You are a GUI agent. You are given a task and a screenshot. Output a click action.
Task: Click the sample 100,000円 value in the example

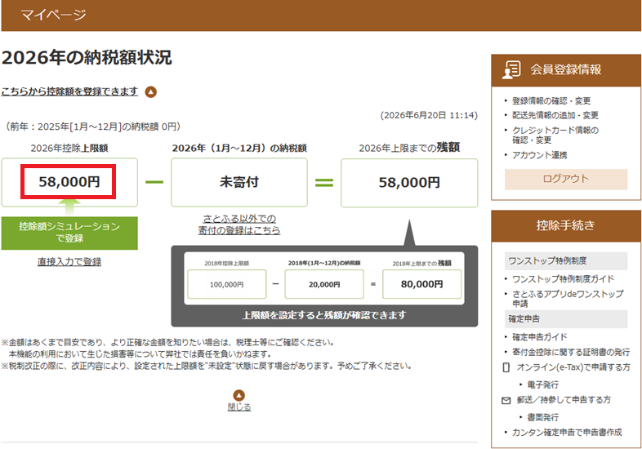pyautogui.click(x=227, y=284)
